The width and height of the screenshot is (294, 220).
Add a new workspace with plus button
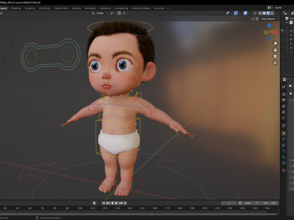click(x=168, y=9)
